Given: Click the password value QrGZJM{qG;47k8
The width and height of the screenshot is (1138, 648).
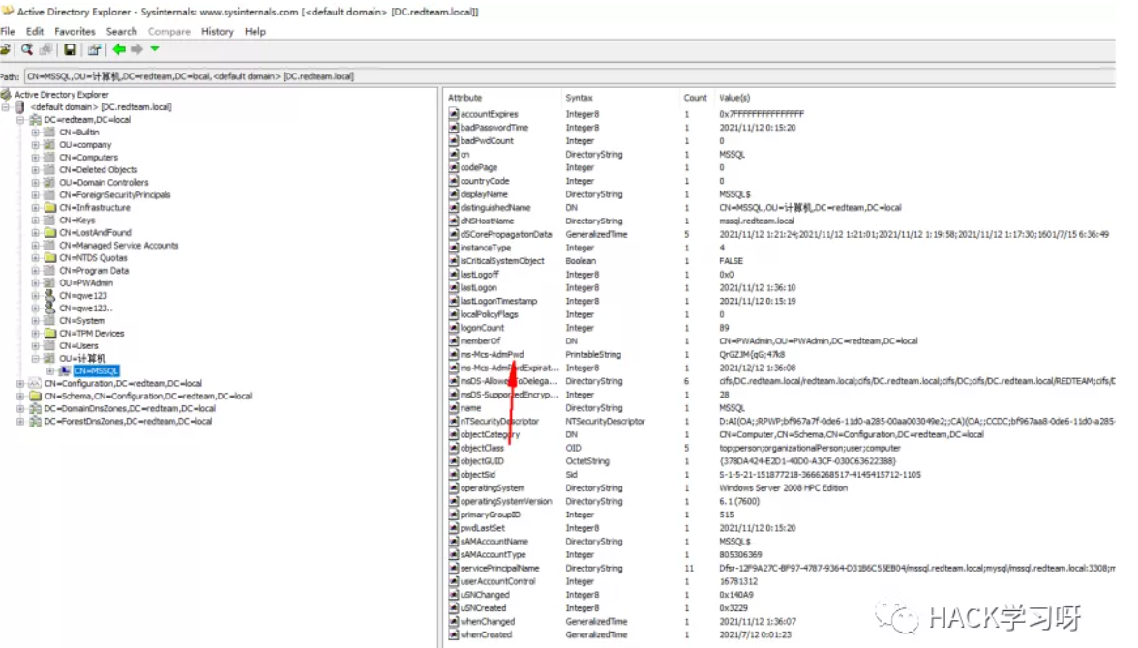Looking at the screenshot, I should (751, 354).
